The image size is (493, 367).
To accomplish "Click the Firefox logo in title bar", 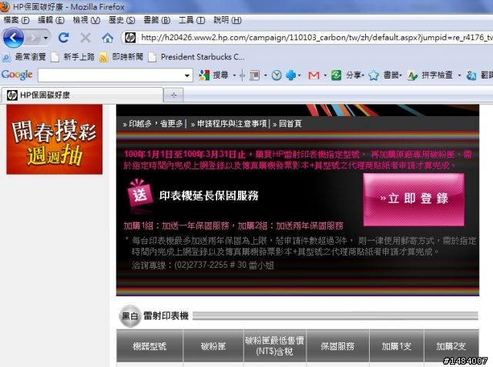I will pyautogui.click(x=5, y=6).
